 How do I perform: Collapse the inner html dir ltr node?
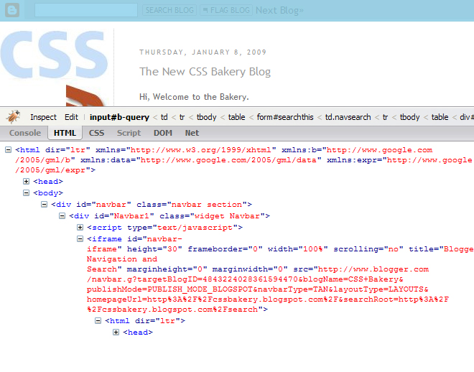(x=98, y=320)
